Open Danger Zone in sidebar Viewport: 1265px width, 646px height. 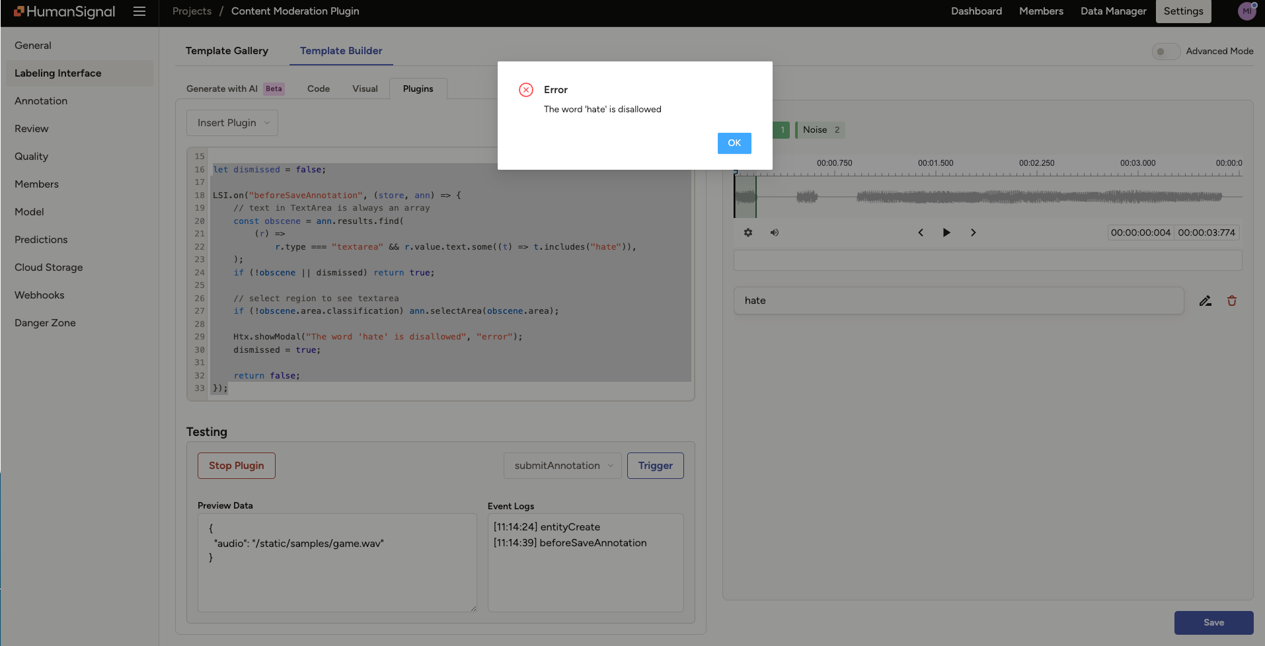79,323
